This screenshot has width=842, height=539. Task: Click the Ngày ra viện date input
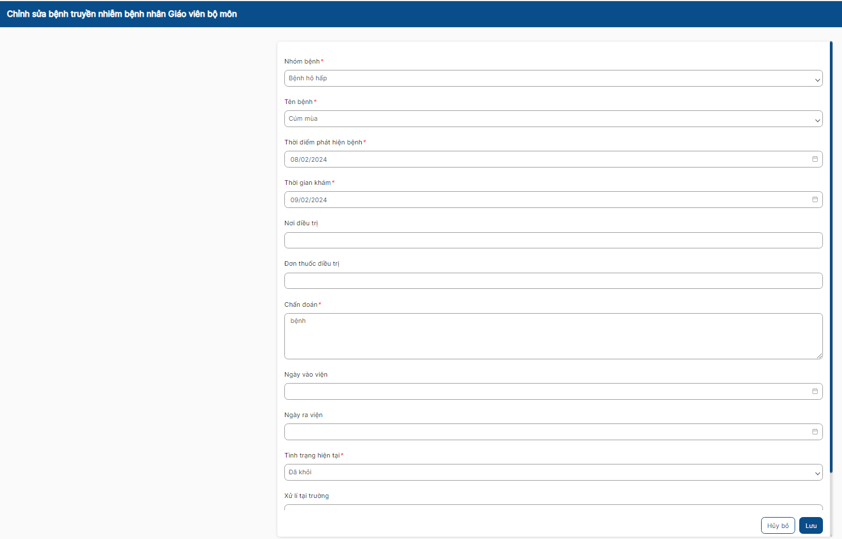(553, 432)
